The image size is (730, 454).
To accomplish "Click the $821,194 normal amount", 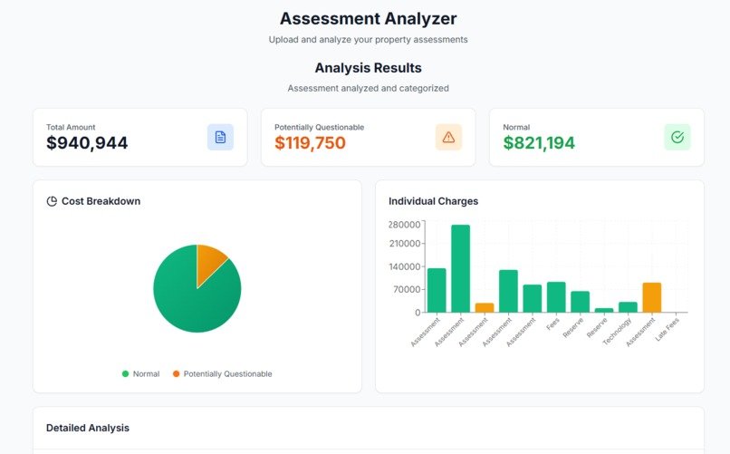I will [x=539, y=143].
